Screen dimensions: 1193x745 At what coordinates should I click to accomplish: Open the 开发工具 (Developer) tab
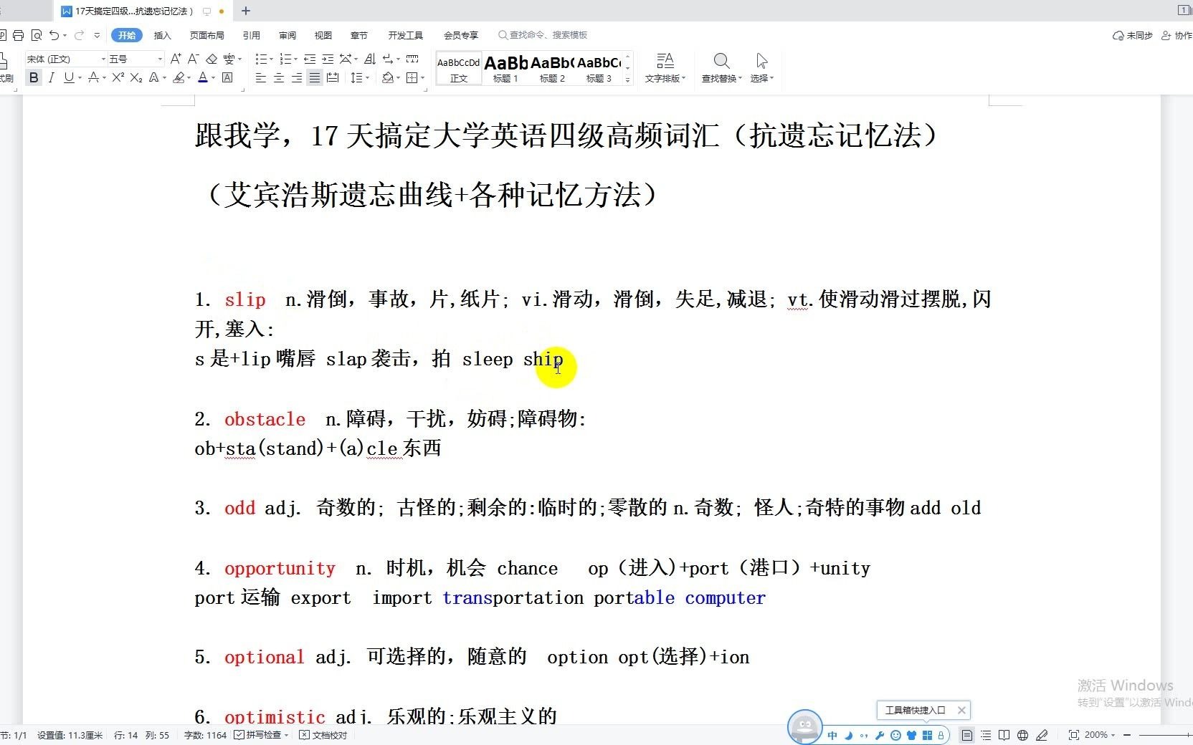pos(405,35)
